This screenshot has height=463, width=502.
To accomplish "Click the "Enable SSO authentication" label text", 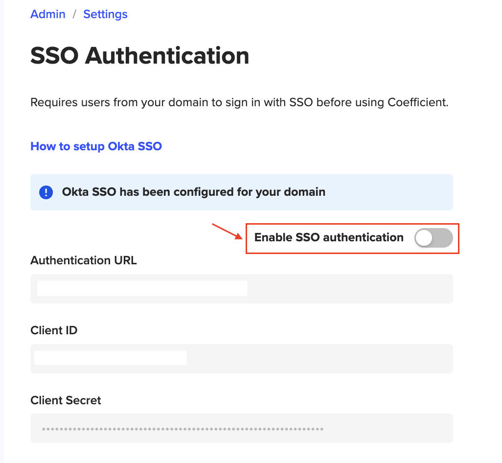I will coord(329,238).
